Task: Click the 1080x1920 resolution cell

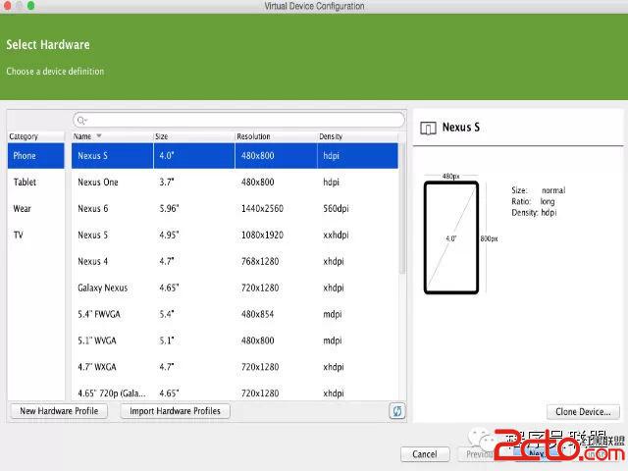Action: (262, 235)
